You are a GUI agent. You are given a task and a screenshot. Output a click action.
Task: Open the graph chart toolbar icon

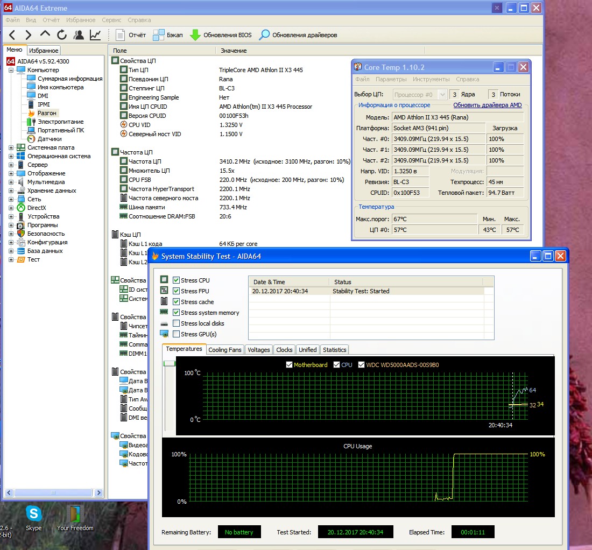click(95, 35)
